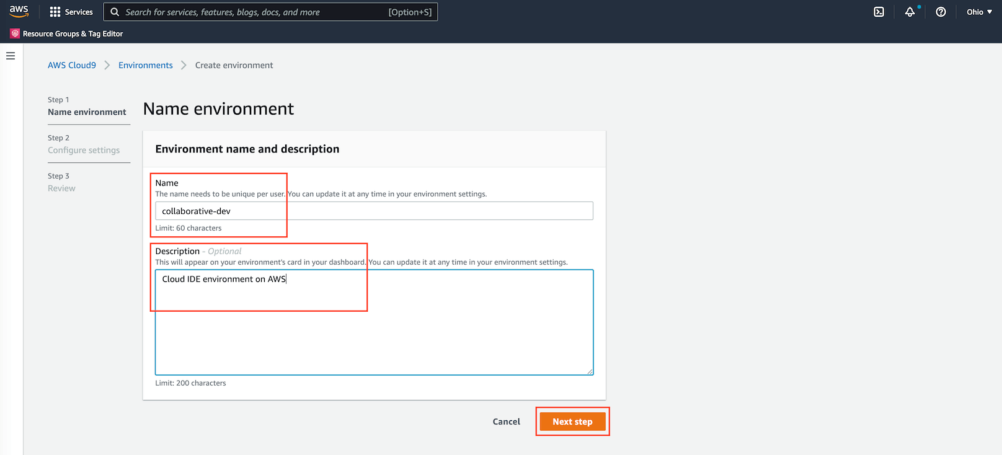Click the Services label in header
1002x455 pixels.
pos(79,12)
